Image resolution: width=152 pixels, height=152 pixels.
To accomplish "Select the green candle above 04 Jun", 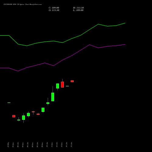I will click(x=28, y=115).
